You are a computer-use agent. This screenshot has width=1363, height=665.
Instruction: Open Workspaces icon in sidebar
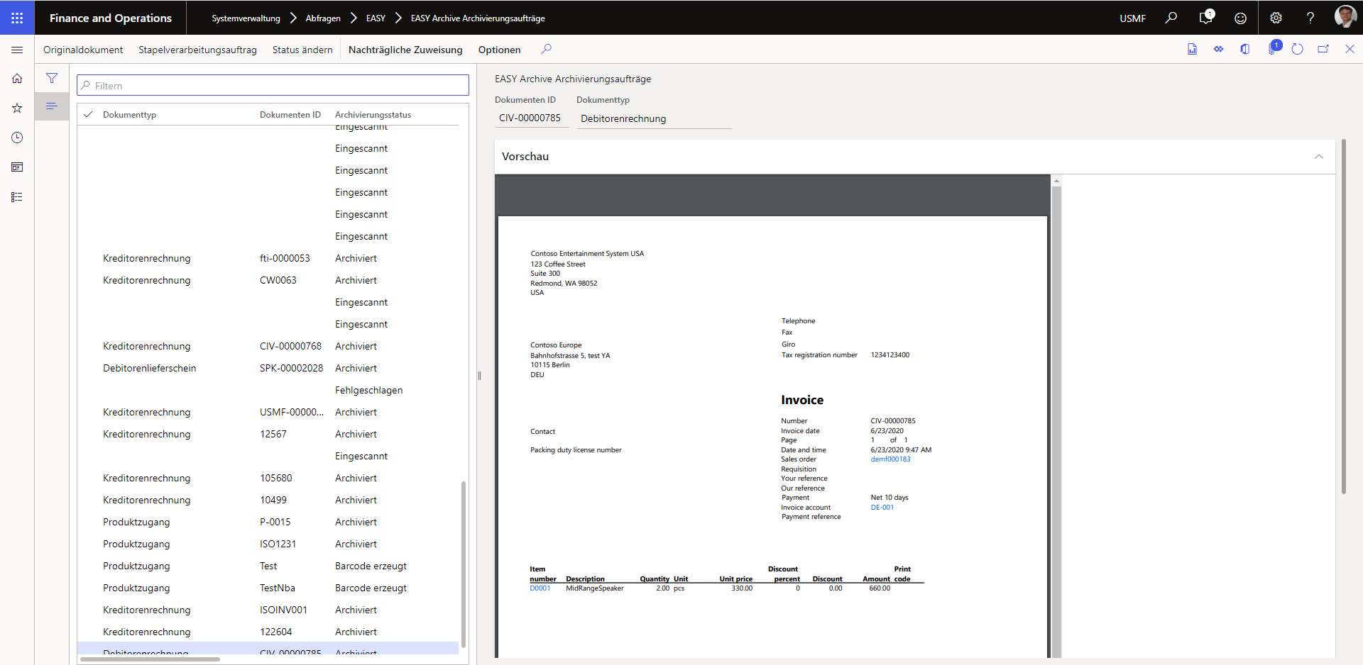point(17,167)
